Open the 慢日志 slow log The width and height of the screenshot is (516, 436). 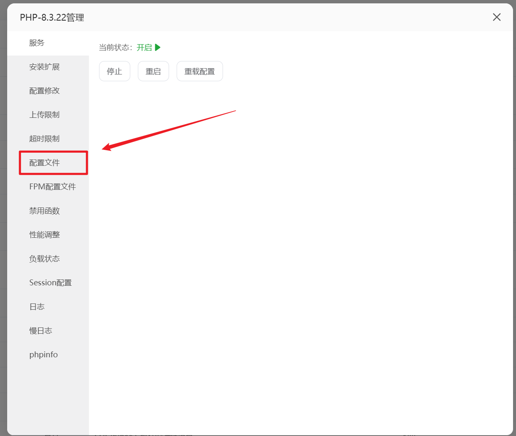coord(41,331)
